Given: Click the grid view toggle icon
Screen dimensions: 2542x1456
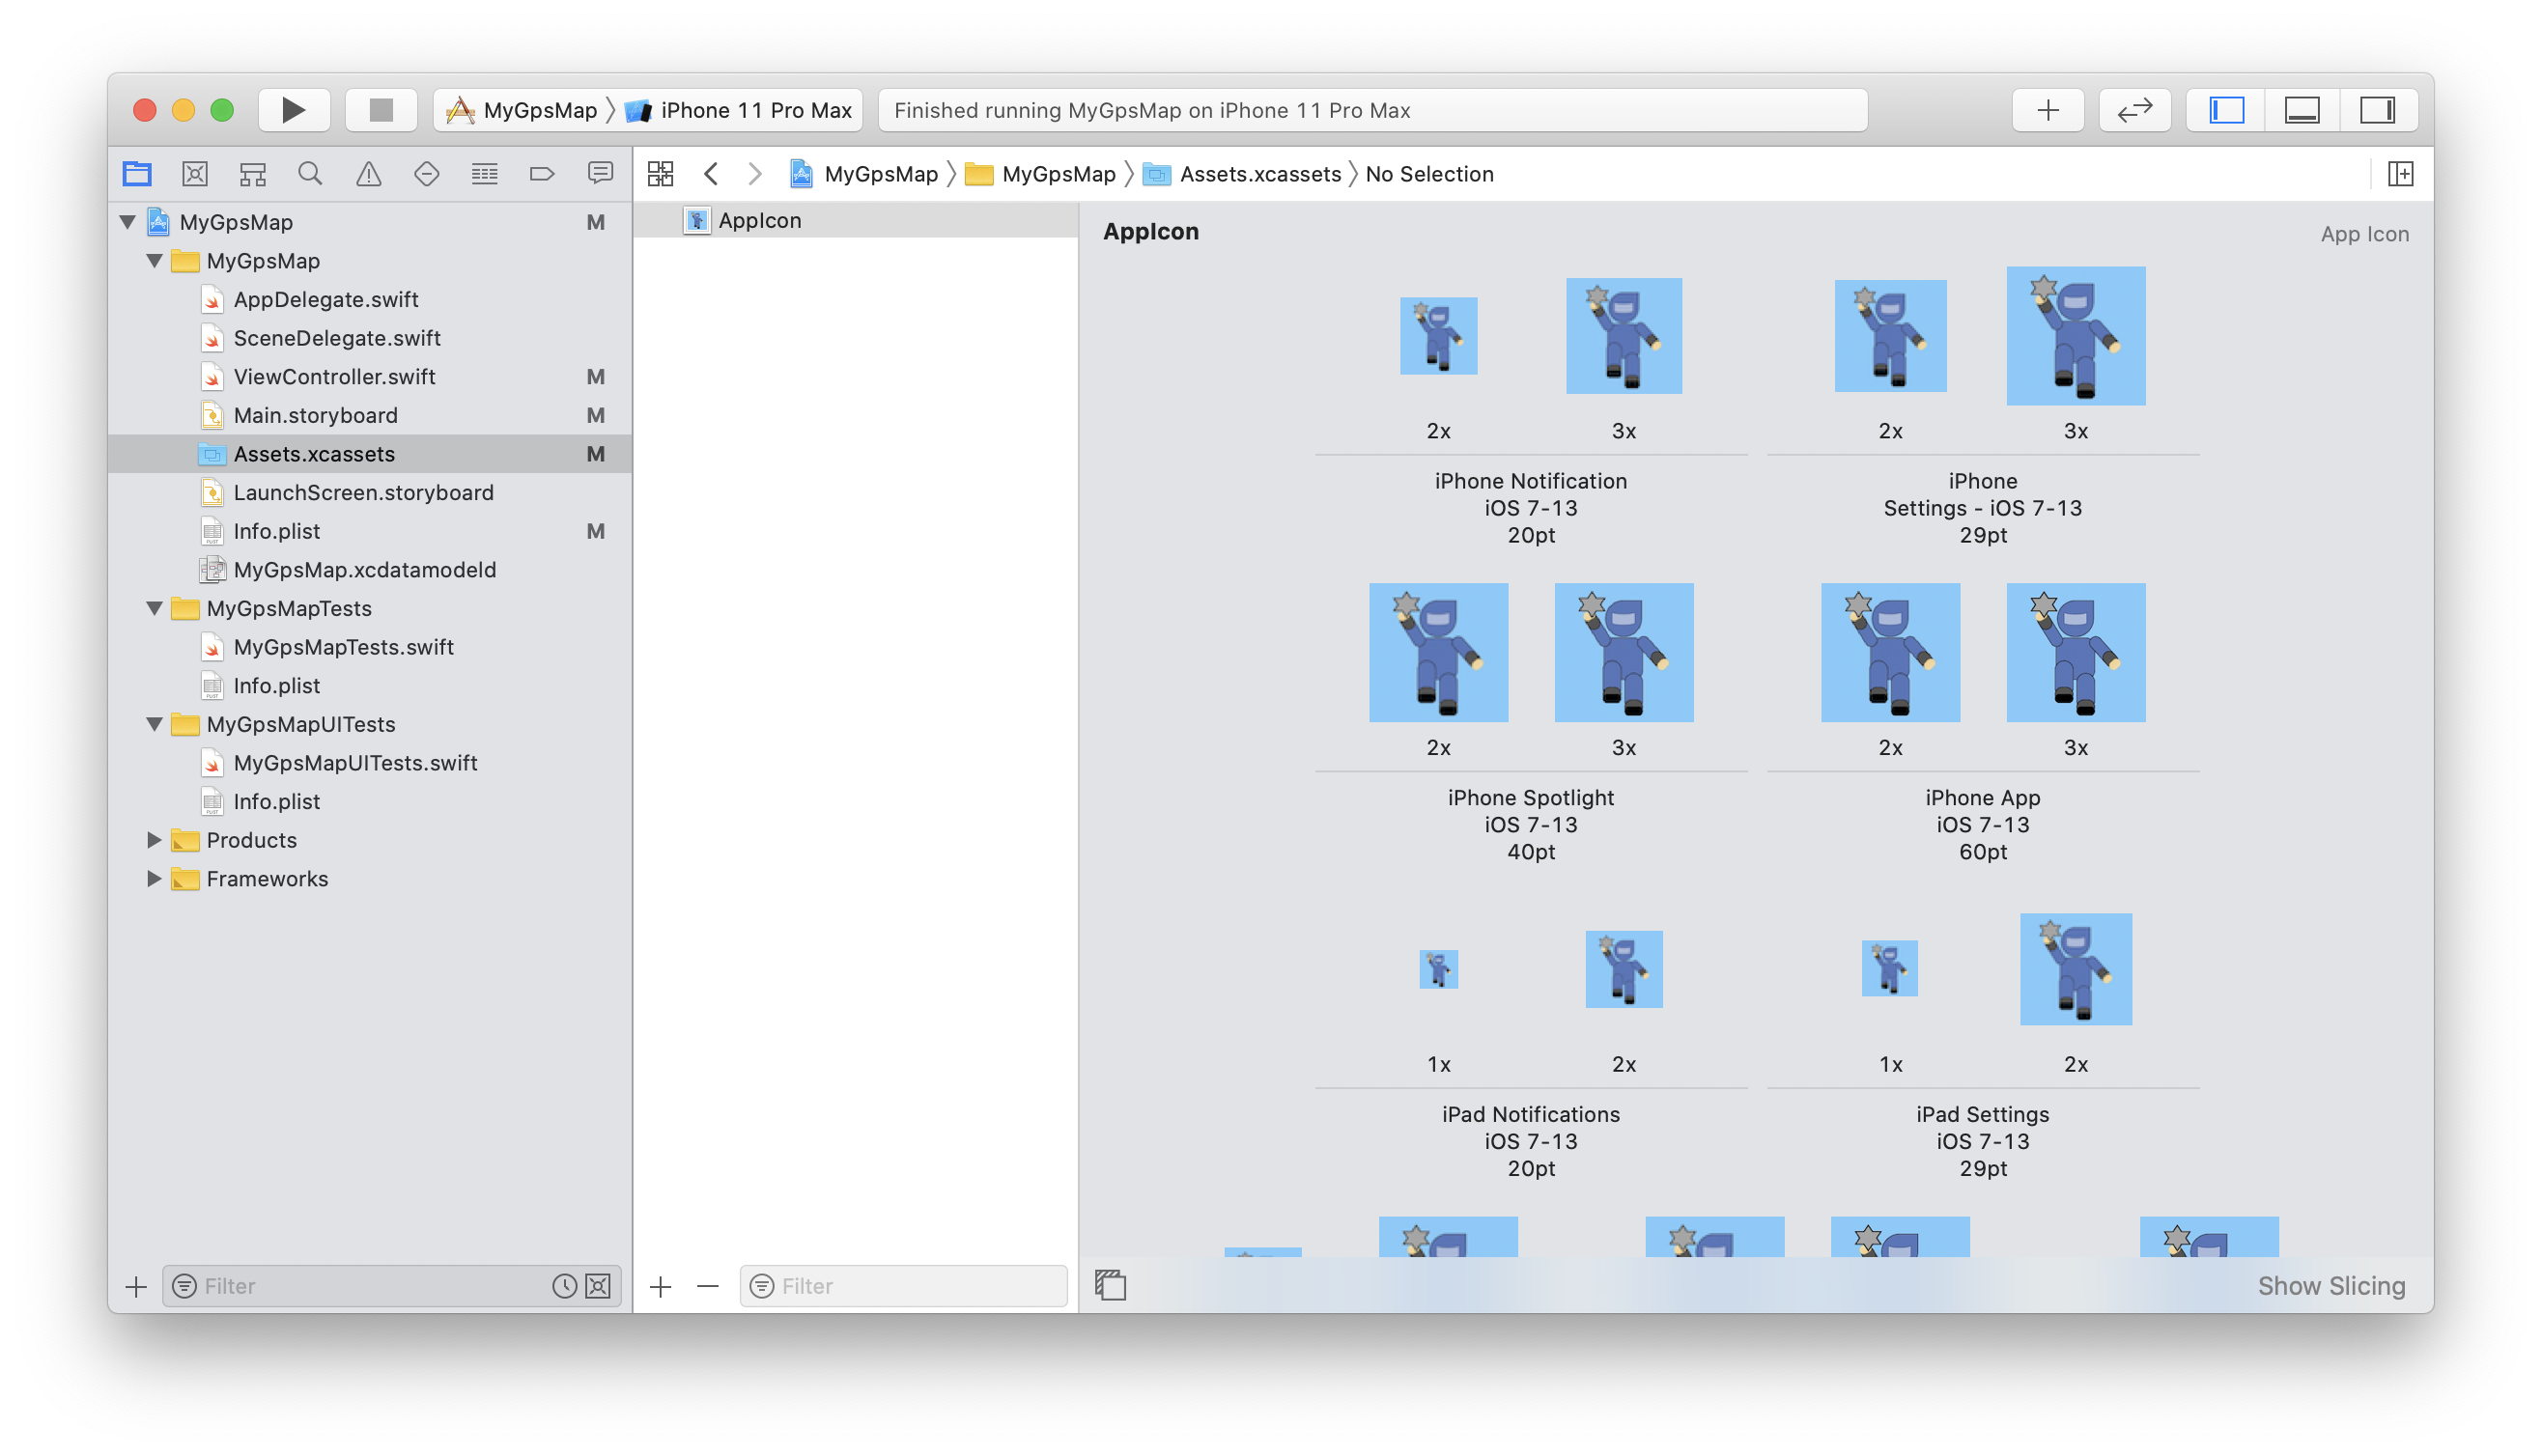Looking at the screenshot, I should [x=660, y=173].
